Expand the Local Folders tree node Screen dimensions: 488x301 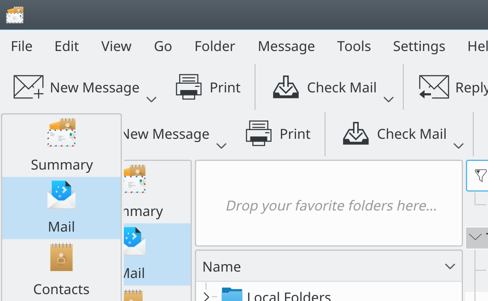(x=206, y=297)
